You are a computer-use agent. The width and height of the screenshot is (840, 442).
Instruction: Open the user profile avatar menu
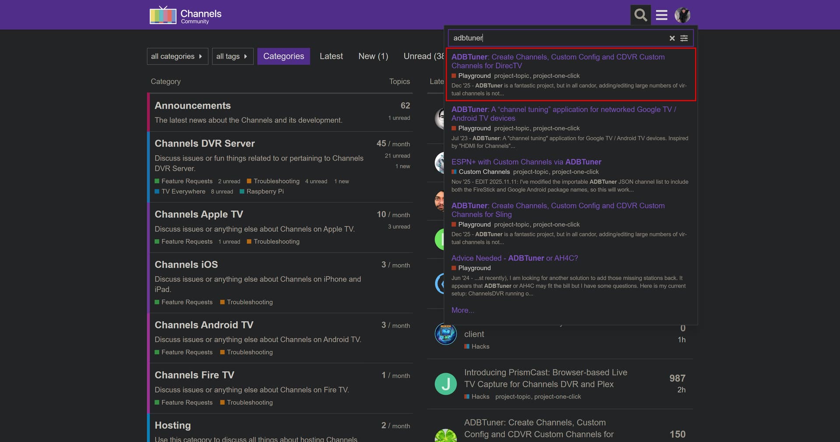tap(682, 15)
